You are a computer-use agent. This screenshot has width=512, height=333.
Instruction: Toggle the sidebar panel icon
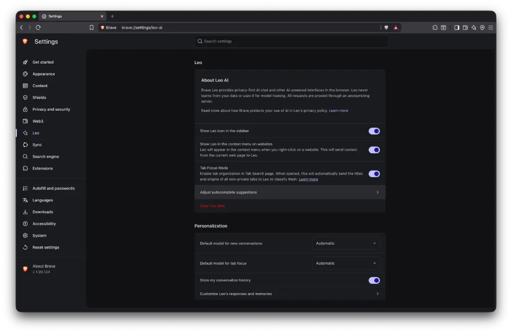click(x=457, y=28)
